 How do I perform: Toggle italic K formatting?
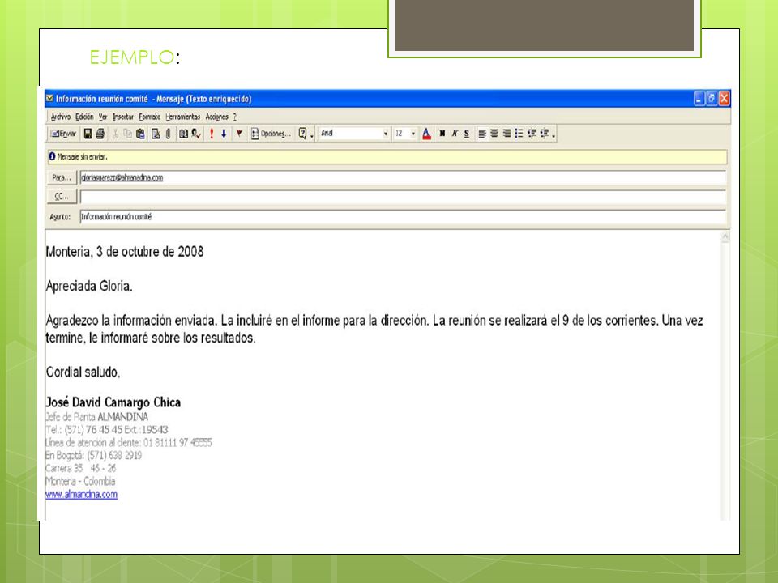454,134
